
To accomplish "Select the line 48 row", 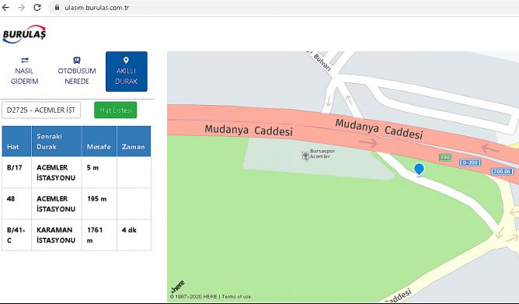I will [x=76, y=204].
